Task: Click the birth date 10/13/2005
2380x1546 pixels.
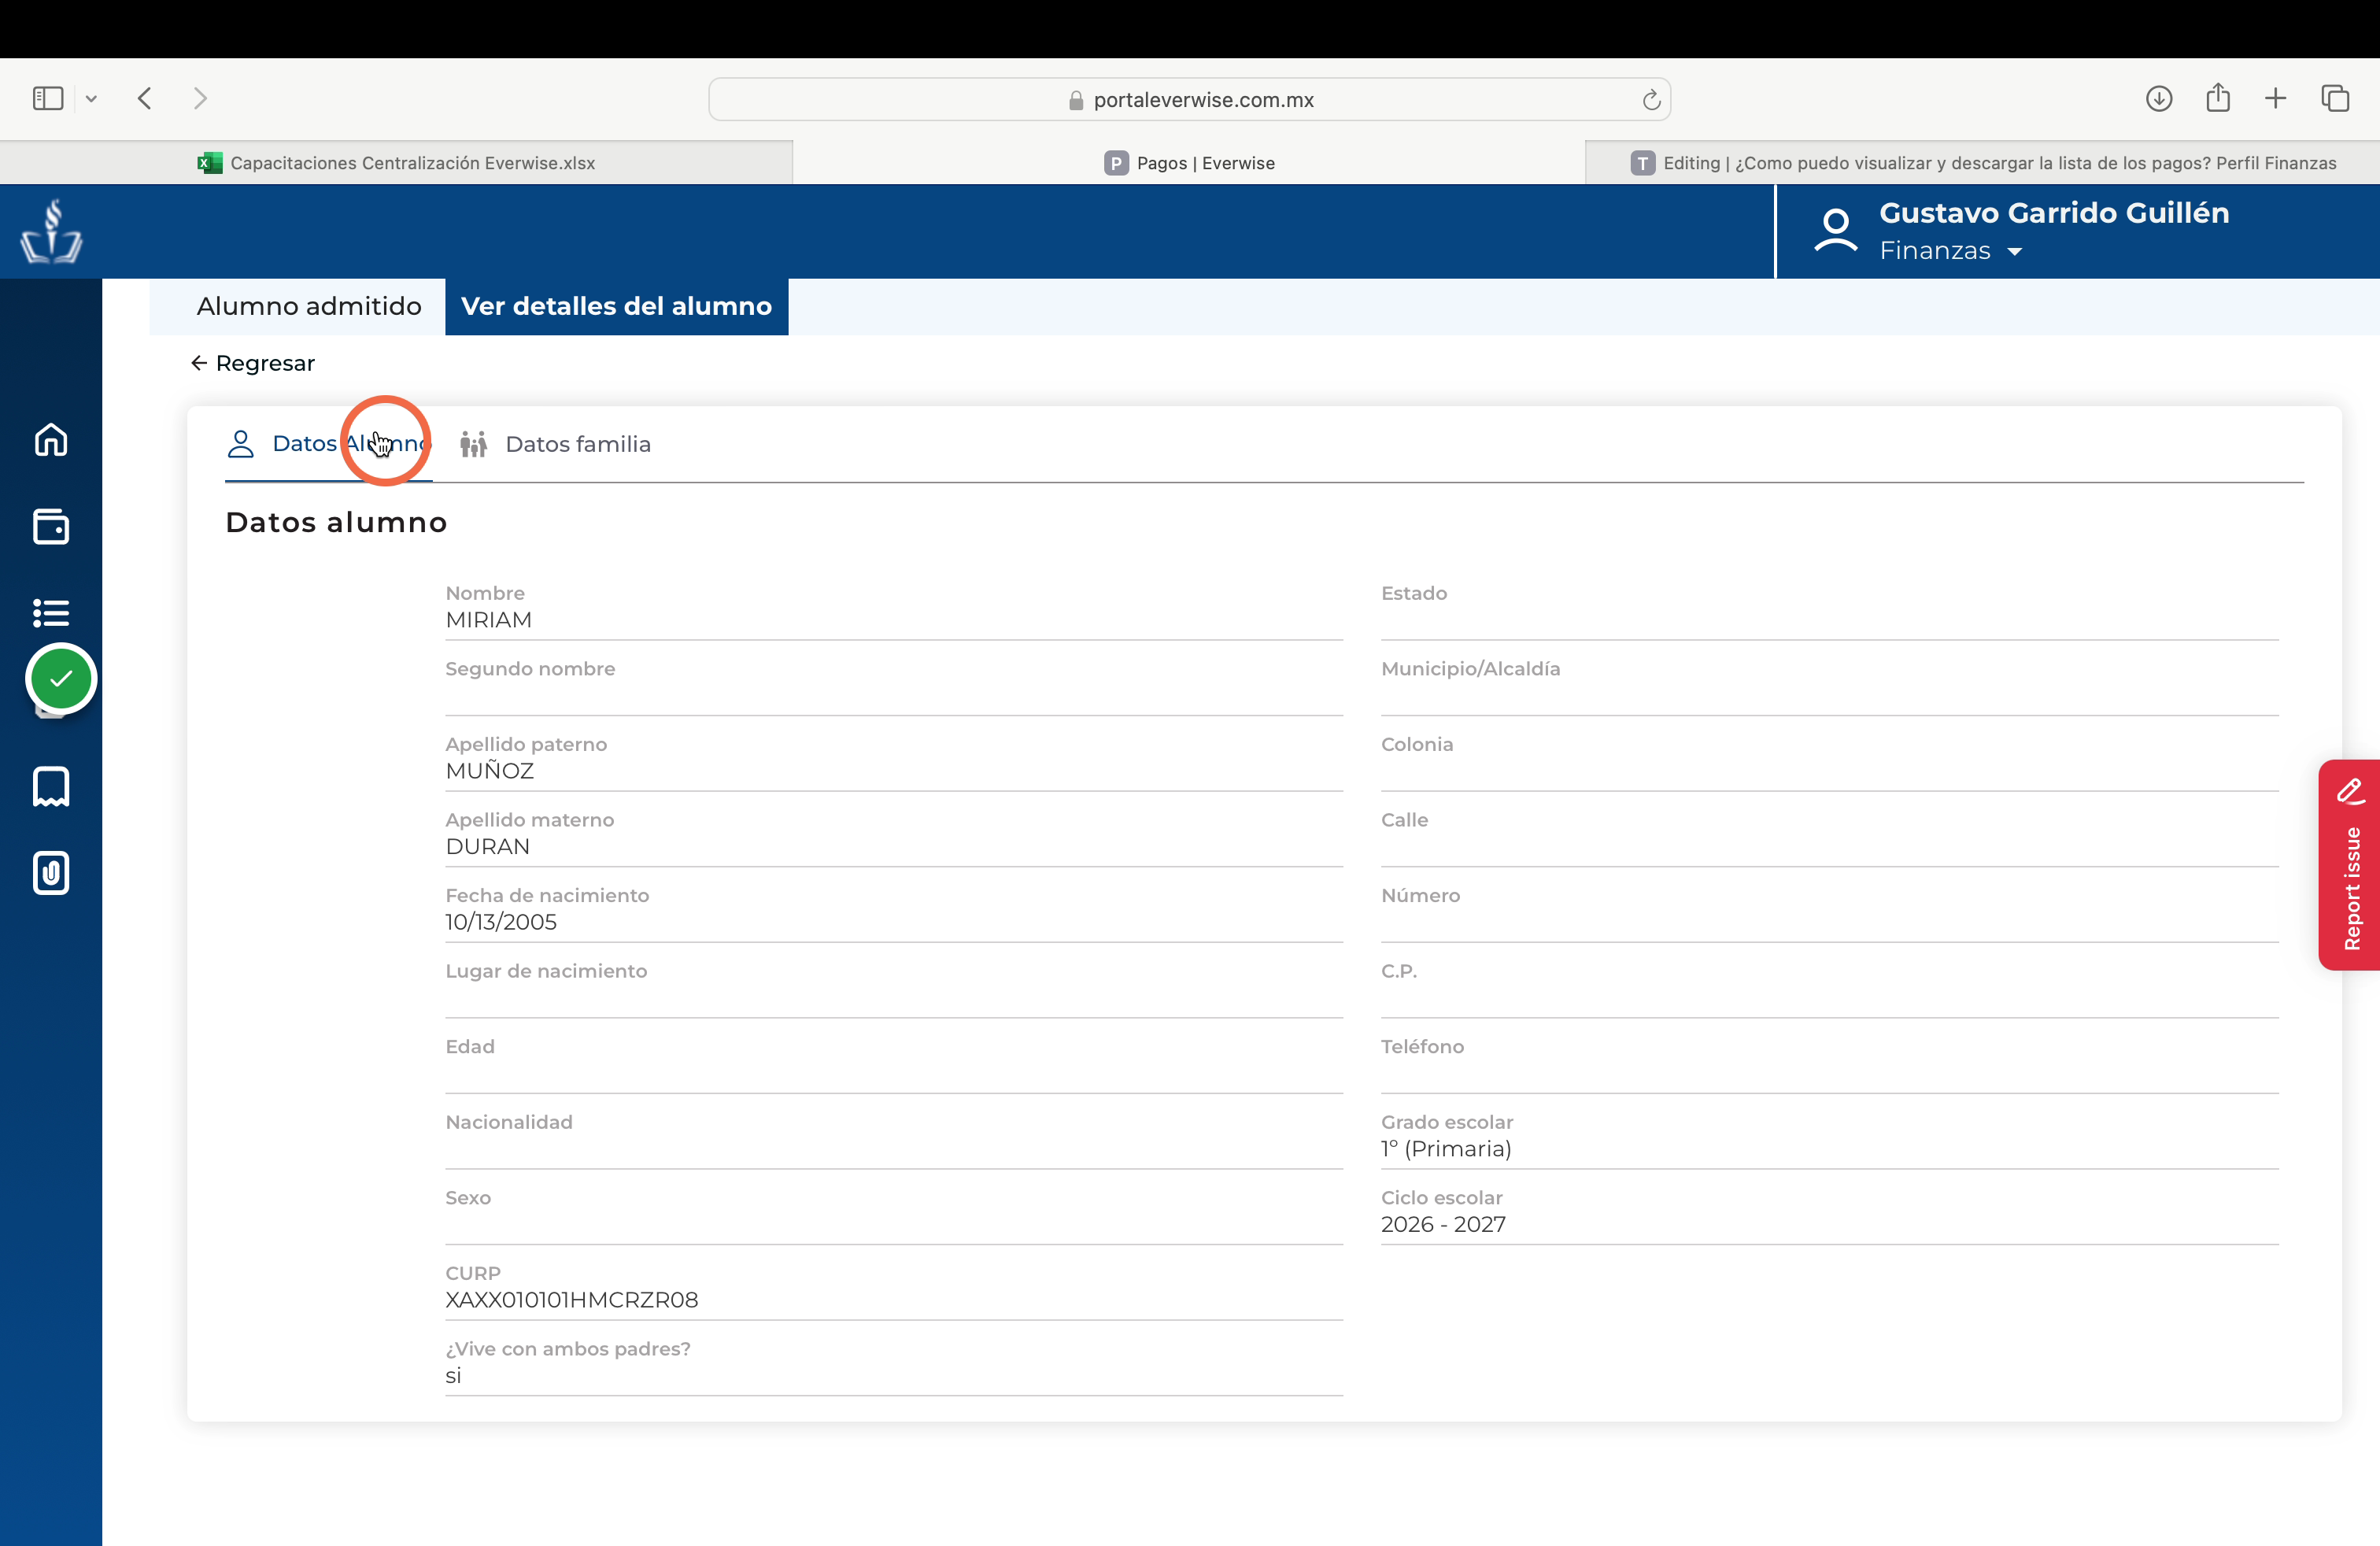Action: point(501,922)
